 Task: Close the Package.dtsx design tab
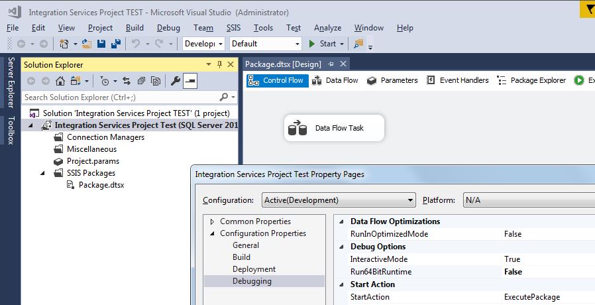(x=343, y=64)
